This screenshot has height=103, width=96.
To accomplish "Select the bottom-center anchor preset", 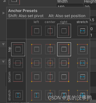I will coord(50,77).
